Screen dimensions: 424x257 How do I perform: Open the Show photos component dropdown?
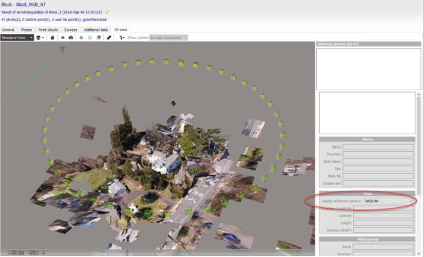point(169,37)
